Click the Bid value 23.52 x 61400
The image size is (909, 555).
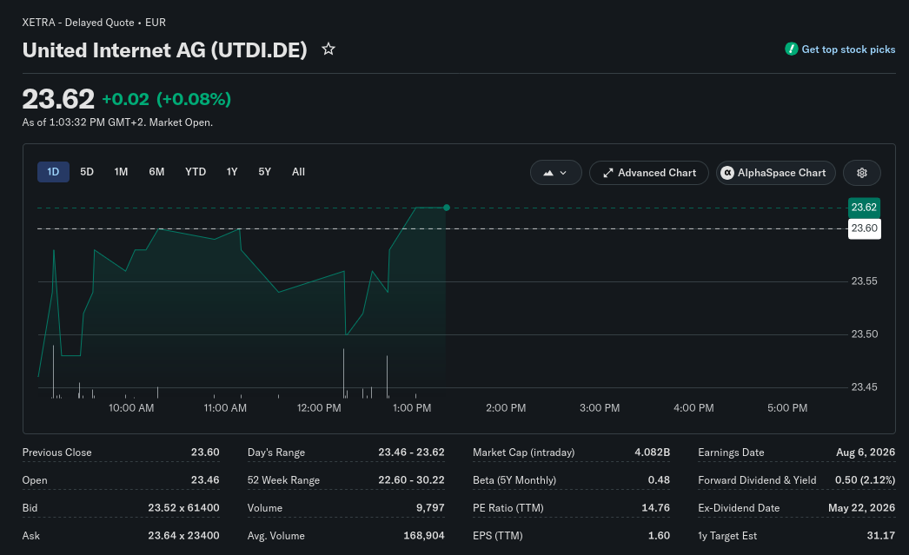click(183, 508)
